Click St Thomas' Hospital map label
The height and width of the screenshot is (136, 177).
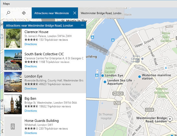coord(106,116)
